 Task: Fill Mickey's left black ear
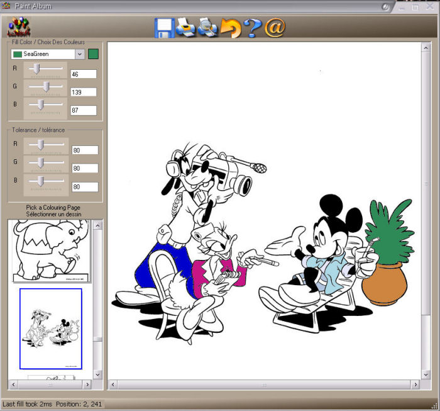pyautogui.click(x=331, y=206)
